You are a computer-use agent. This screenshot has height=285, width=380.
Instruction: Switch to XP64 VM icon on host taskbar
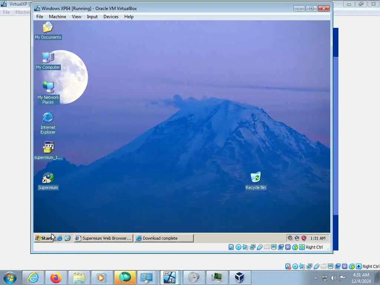coord(170,278)
